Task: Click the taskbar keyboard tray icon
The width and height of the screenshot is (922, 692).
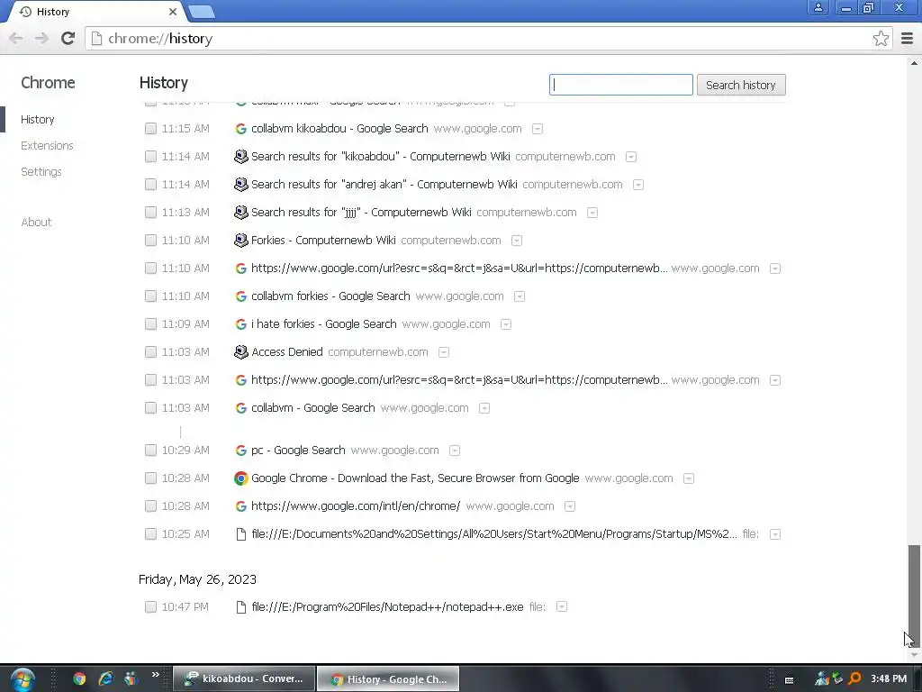Action: coord(789,679)
